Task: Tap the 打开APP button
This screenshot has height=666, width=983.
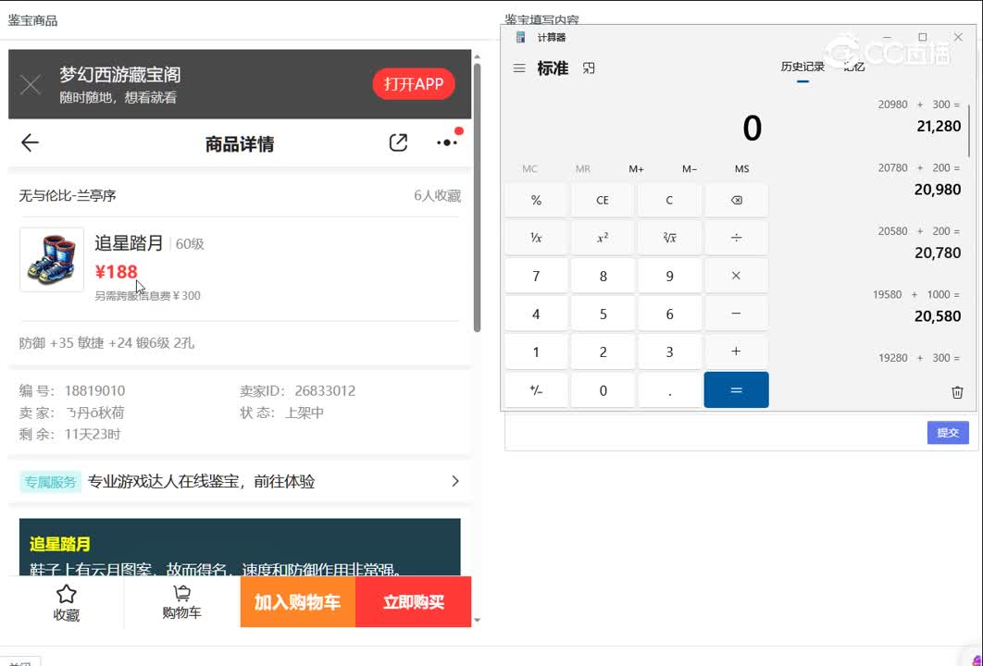Action: [x=414, y=84]
